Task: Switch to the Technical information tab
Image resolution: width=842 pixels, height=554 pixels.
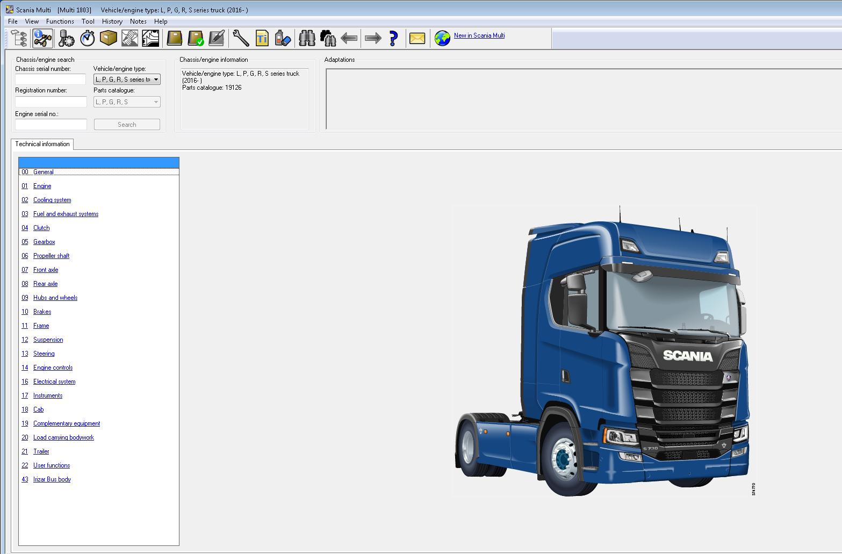Action: coord(42,144)
